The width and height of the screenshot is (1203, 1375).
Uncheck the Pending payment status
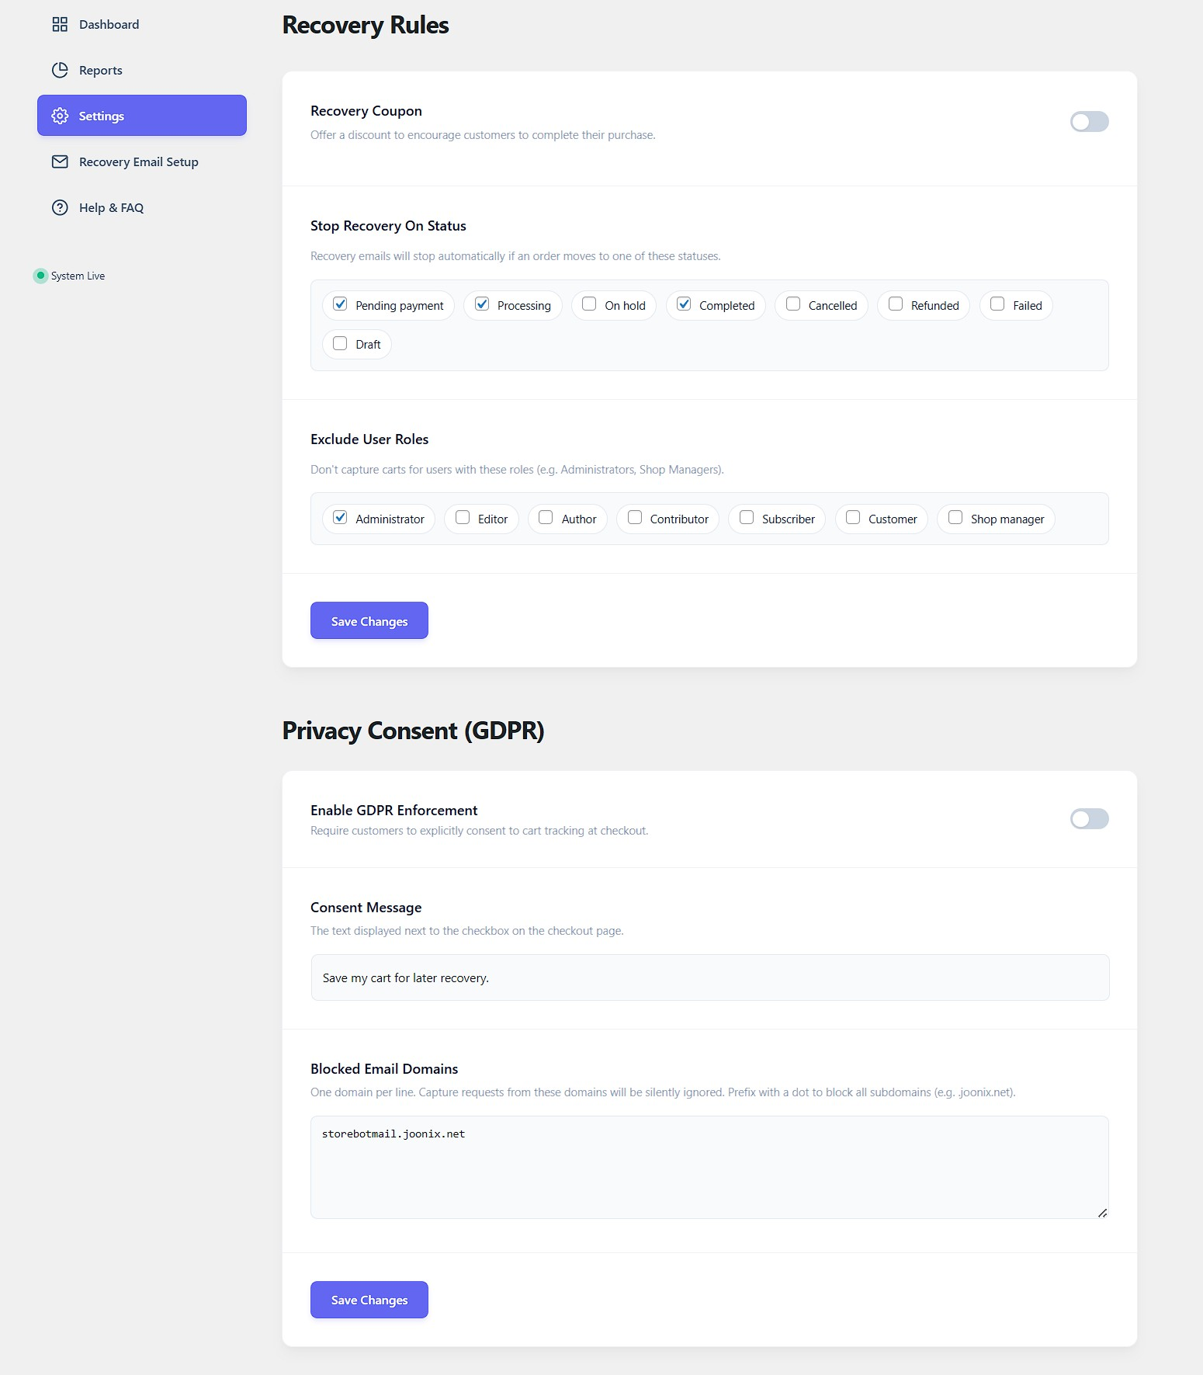[x=339, y=304]
